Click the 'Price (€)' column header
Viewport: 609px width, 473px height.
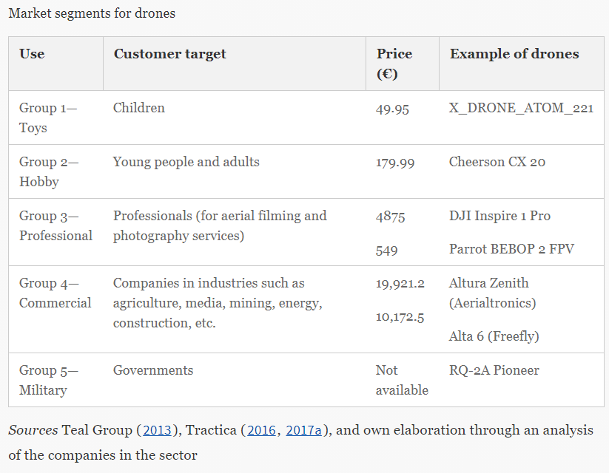pos(394,64)
